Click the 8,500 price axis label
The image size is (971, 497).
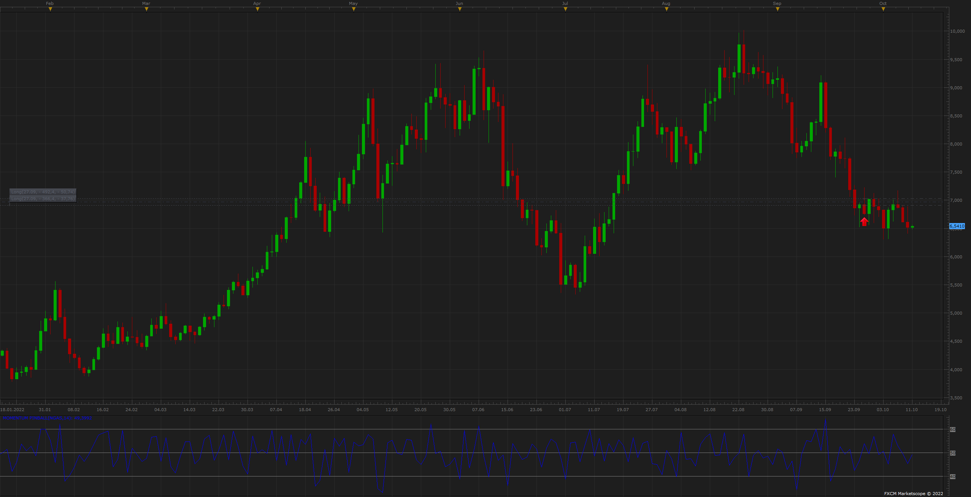tap(956, 116)
